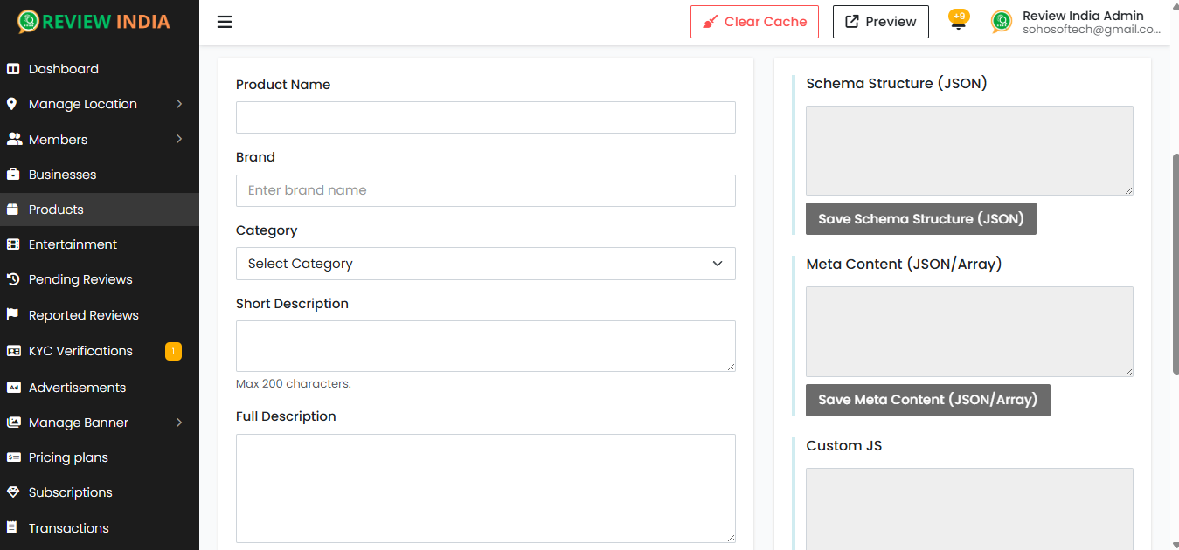This screenshot has width=1179, height=550.
Task: Toggle the hamburger sidebar menu
Action: (225, 22)
